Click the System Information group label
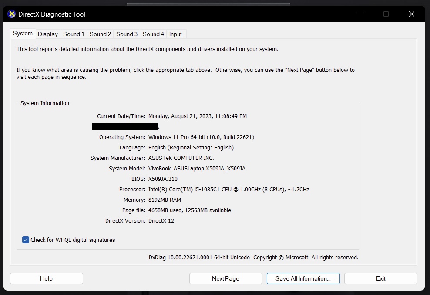Viewport: 430px width, 295px height. tap(45, 103)
